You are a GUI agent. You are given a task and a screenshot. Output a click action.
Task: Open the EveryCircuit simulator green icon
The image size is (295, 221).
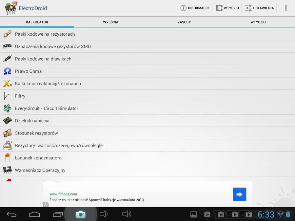click(x=7, y=108)
